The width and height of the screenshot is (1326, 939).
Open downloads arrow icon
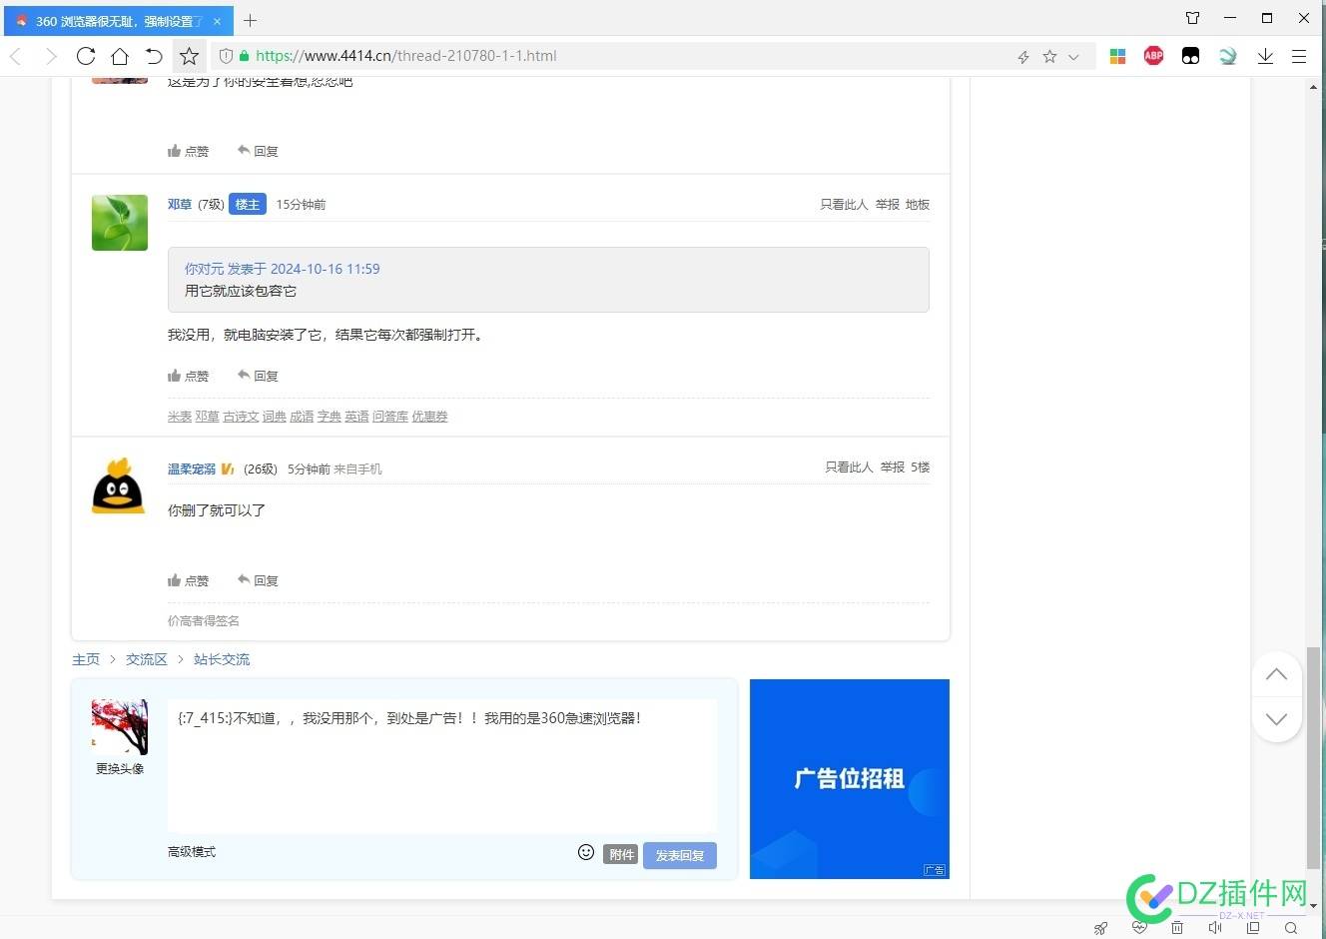[x=1265, y=56]
